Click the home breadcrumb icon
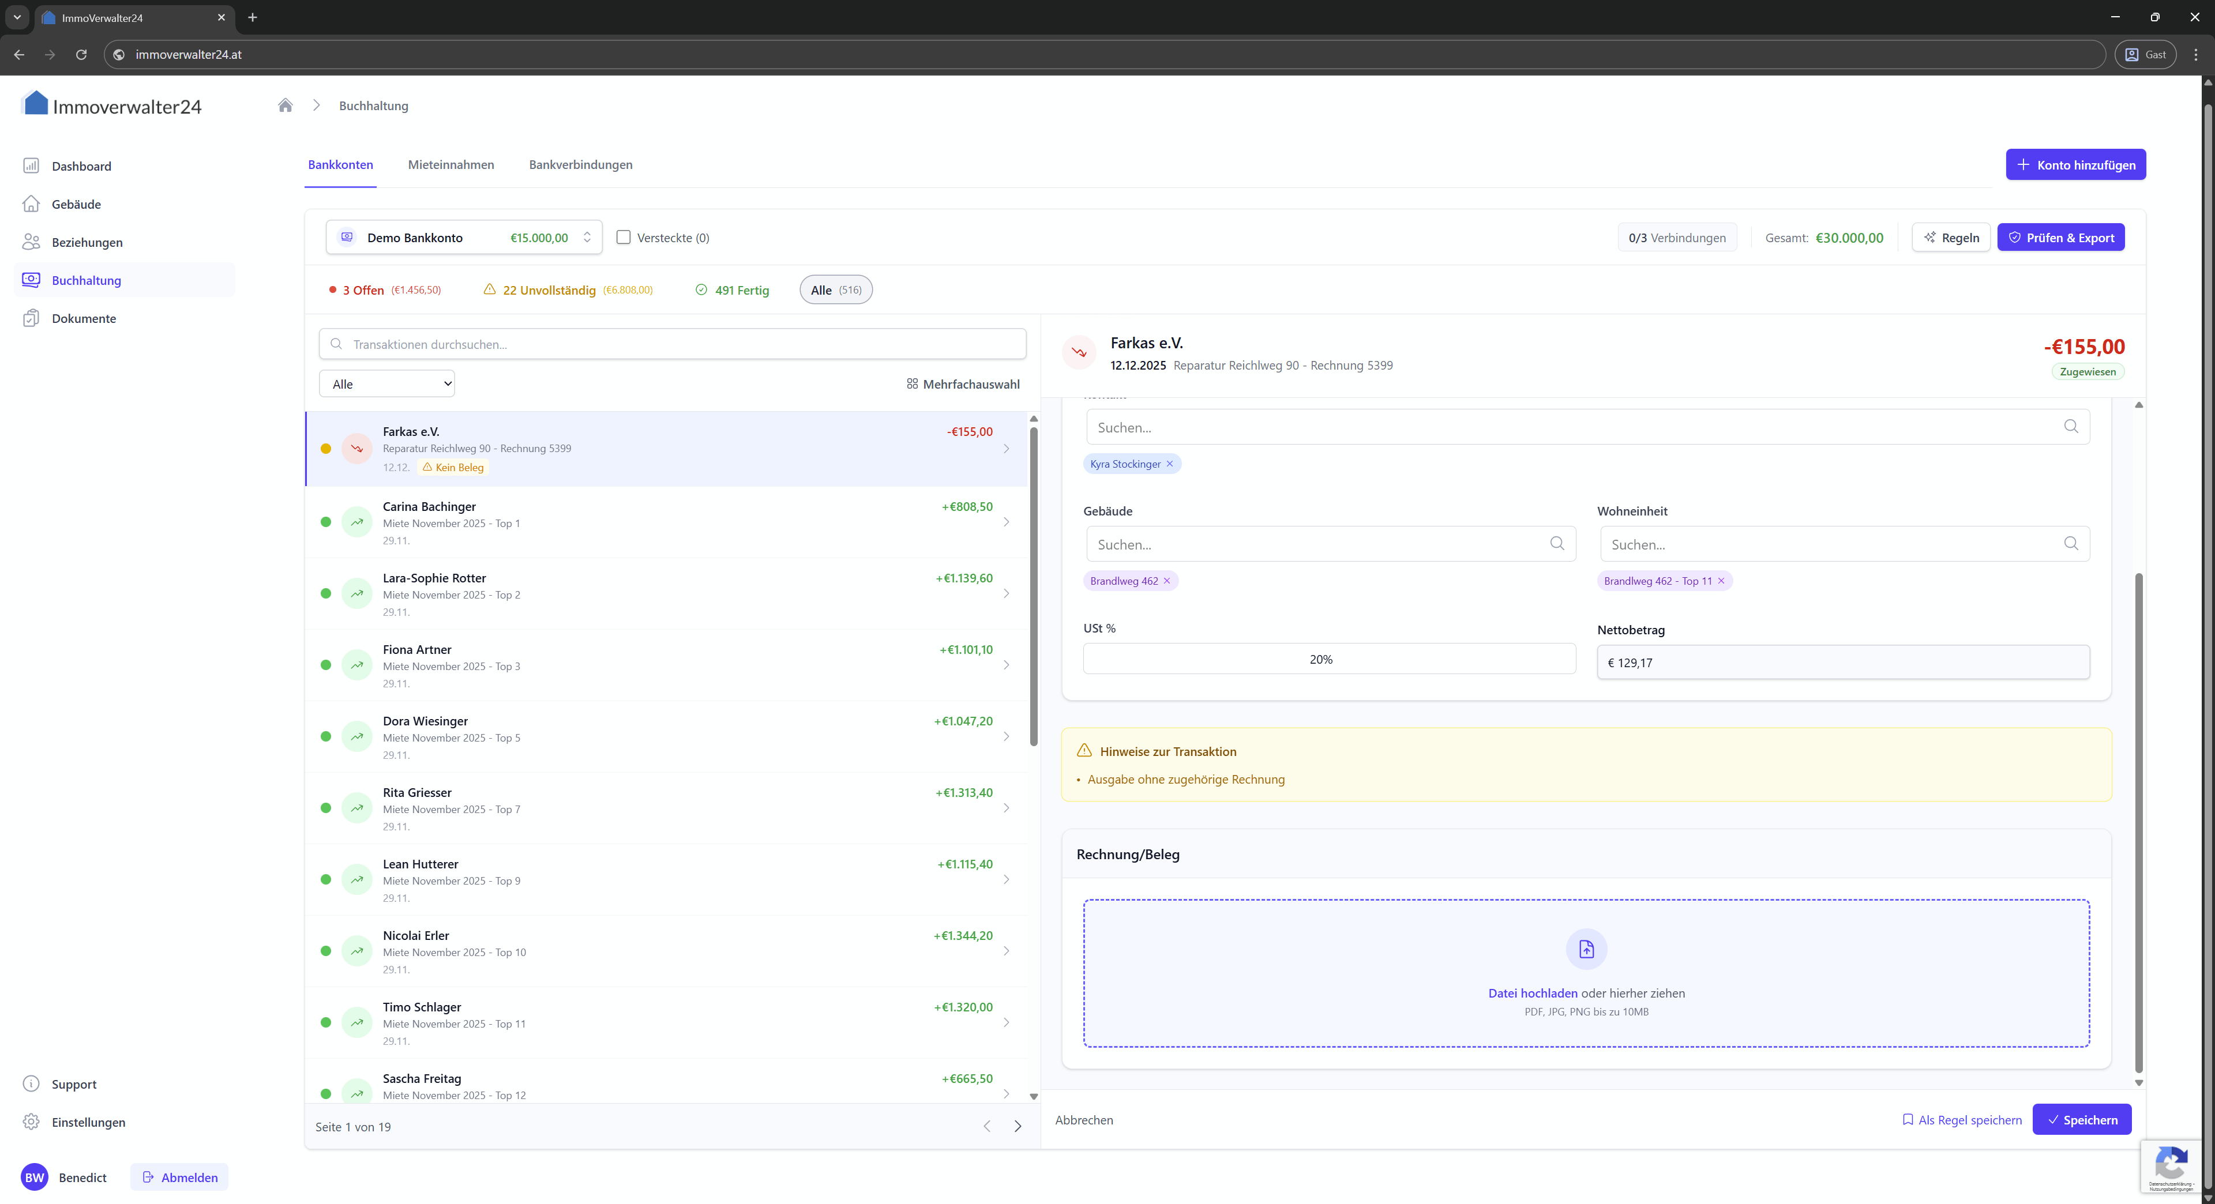This screenshot has height=1204, width=2215. pyautogui.click(x=286, y=105)
